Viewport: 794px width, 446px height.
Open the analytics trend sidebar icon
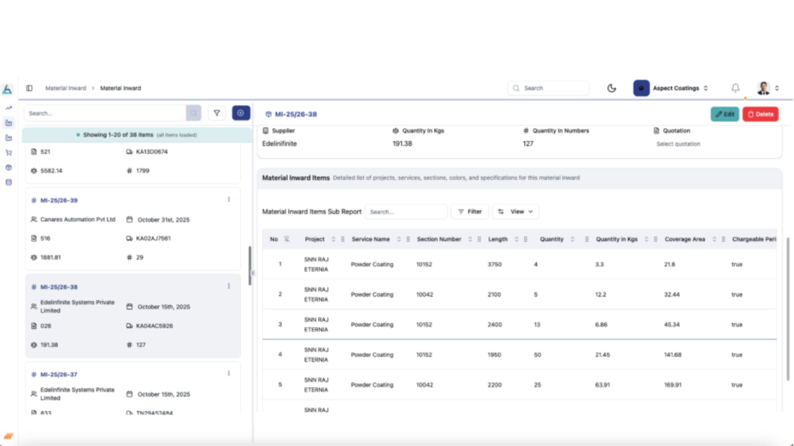pyautogui.click(x=9, y=108)
